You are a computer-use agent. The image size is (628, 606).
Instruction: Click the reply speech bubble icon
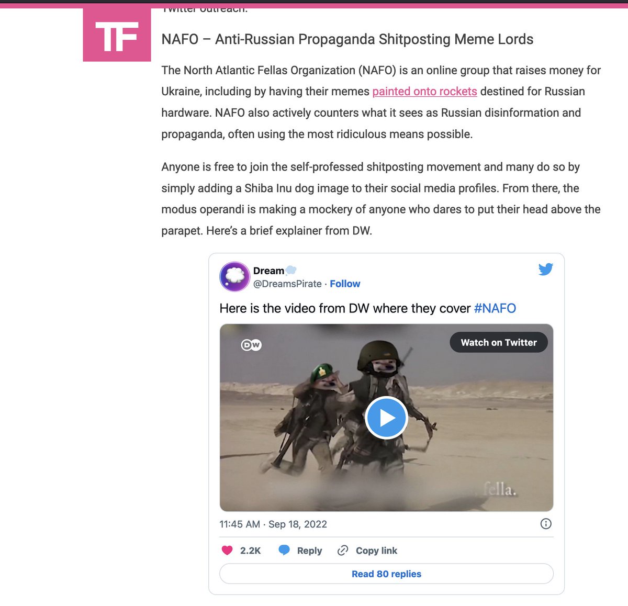(284, 551)
